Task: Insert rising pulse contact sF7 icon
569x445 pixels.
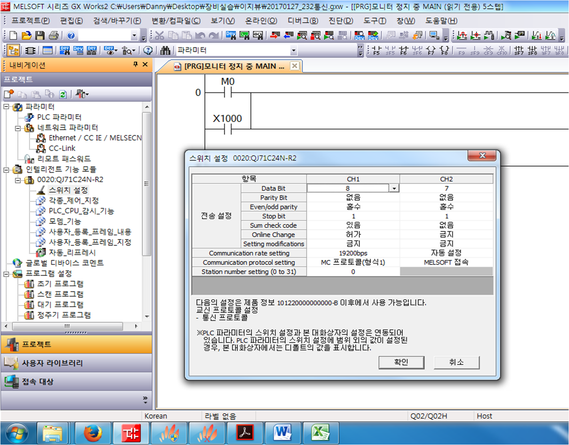Action: 519,50
